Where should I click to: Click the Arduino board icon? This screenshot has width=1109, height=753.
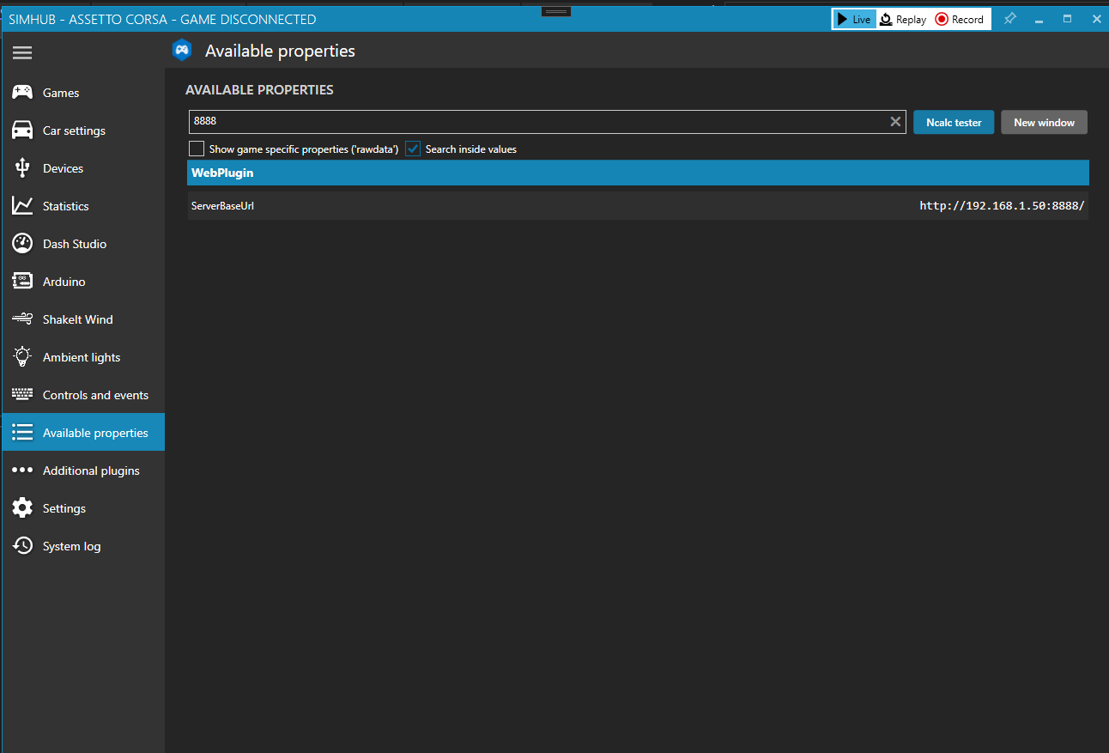tap(22, 282)
